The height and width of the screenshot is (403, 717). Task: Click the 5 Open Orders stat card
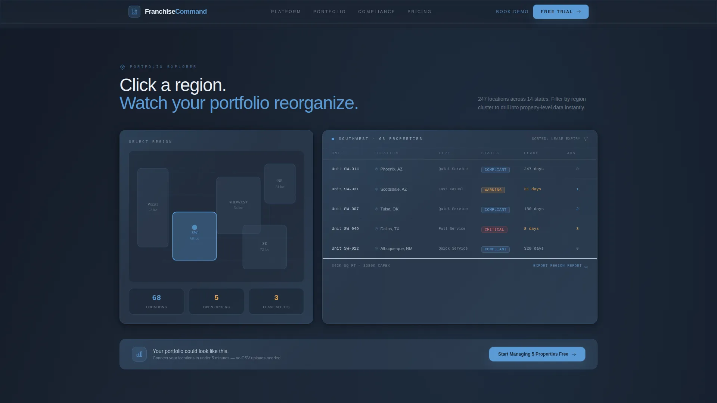click(x=217, y=302)
